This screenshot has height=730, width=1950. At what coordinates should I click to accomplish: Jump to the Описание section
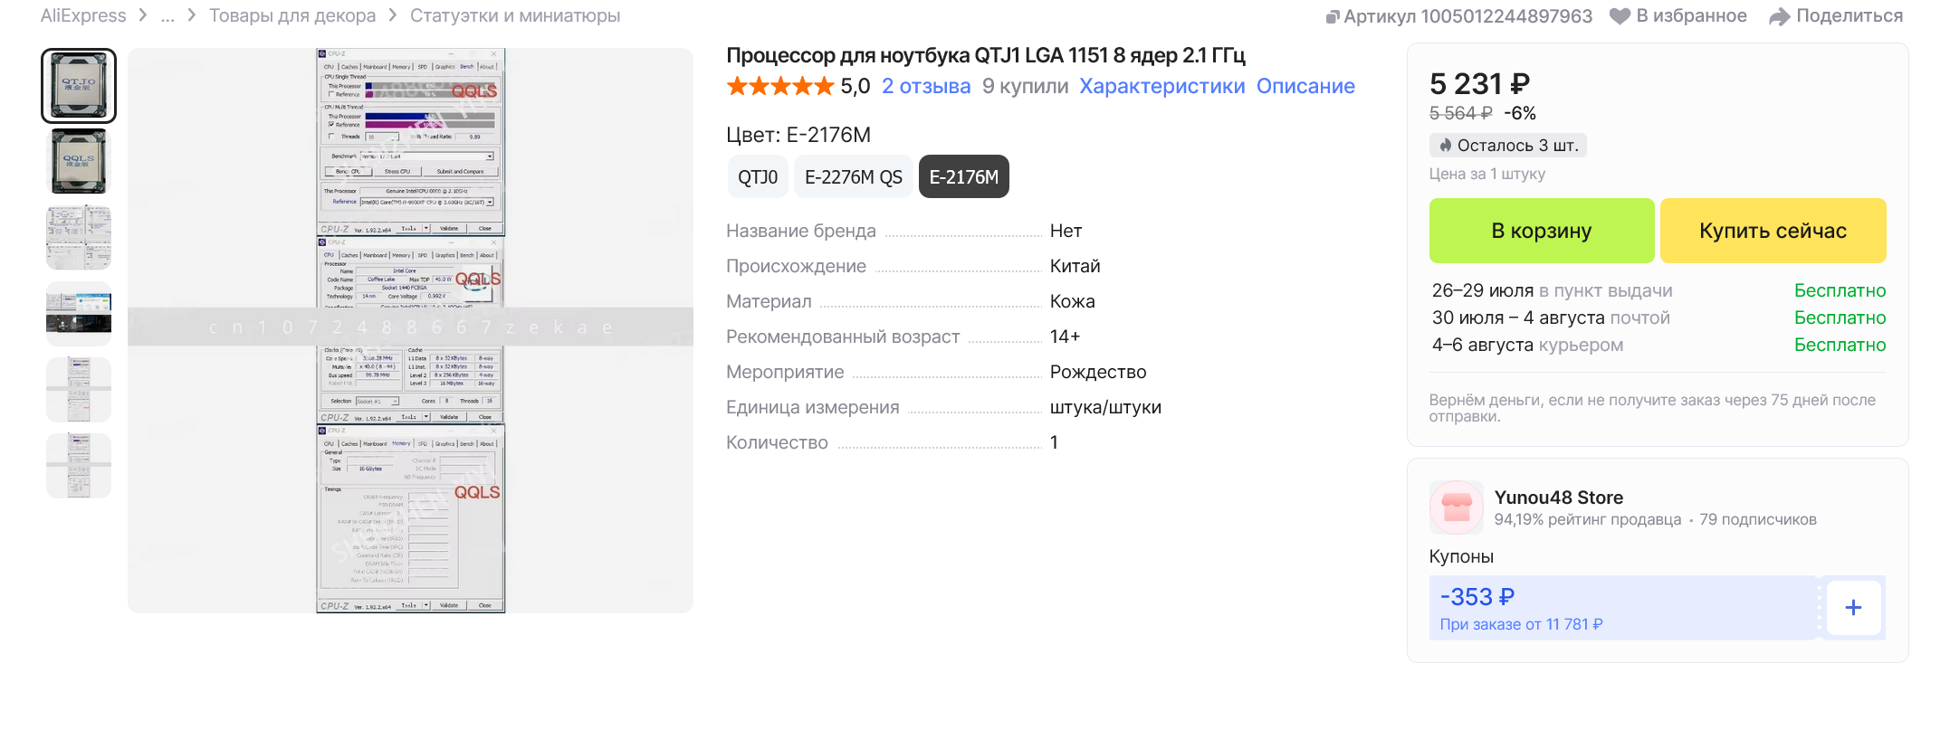(1305, 86)
